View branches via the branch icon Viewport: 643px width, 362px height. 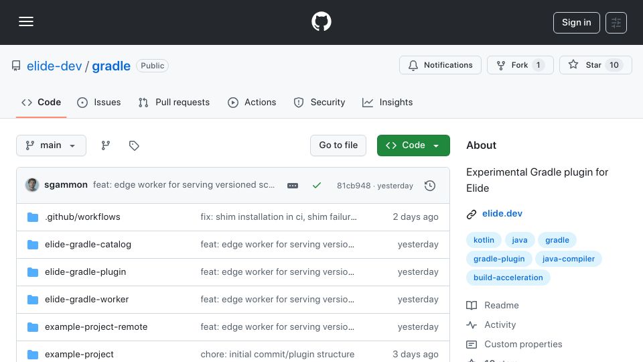(x=106, y=145)
